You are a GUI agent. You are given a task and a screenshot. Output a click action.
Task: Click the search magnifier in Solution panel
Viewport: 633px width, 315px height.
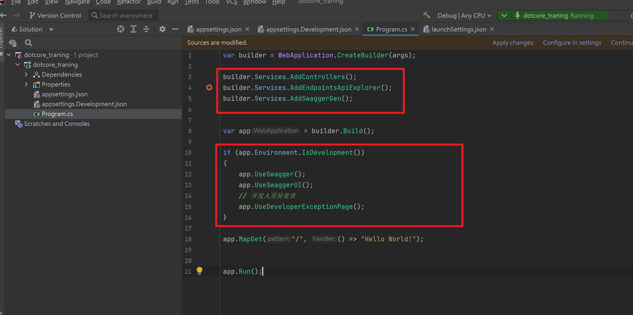pos(28,43)
